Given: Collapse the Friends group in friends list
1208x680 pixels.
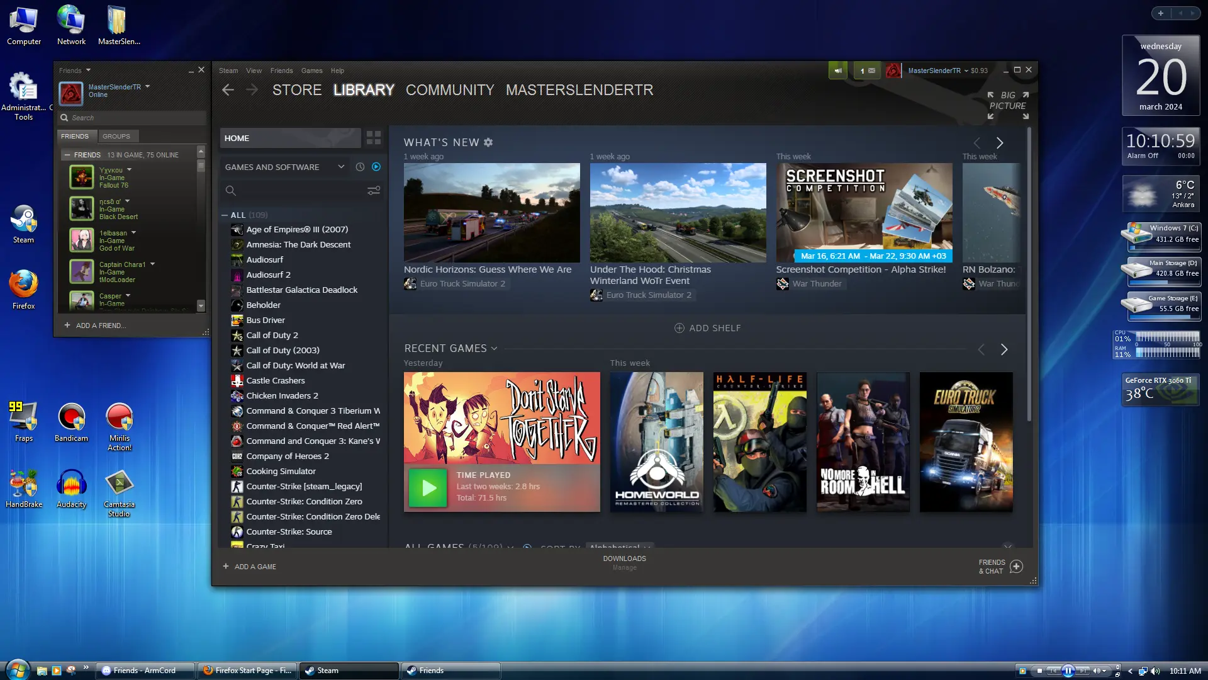Looking at the screenshot, I should (67, 155).
